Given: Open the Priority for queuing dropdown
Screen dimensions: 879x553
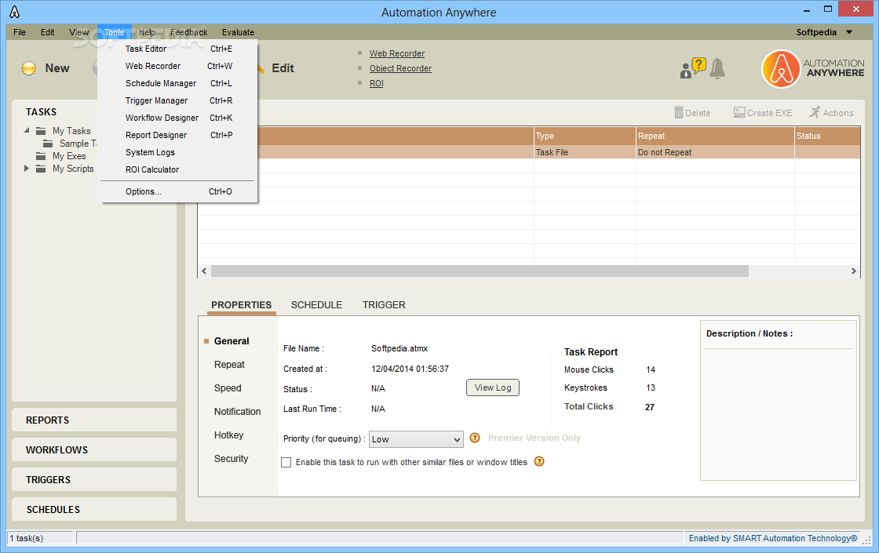Looking at the screenshot, I should pyautogui.click(x=416, y=439).
